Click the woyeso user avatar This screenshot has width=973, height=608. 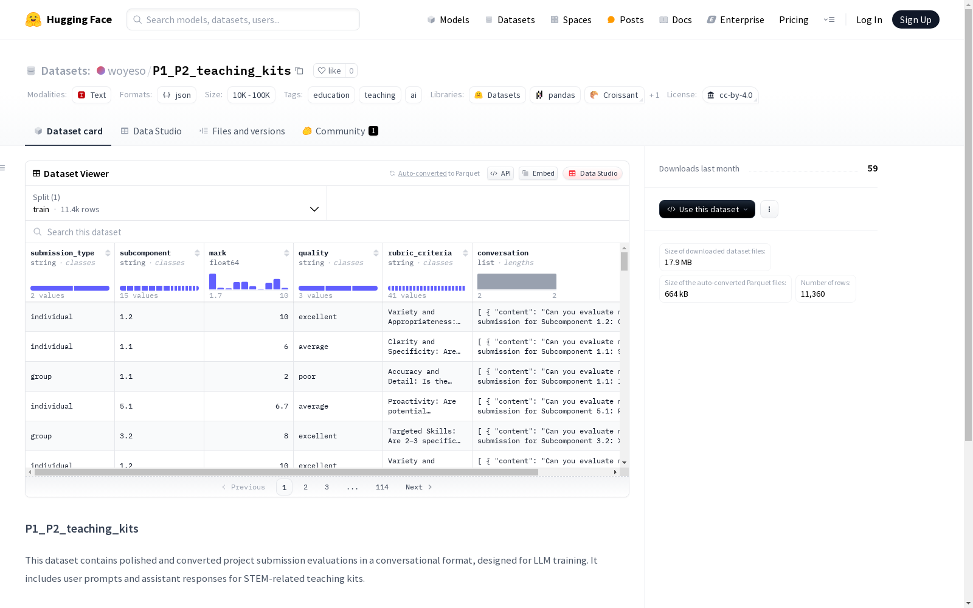pos(101,71)
